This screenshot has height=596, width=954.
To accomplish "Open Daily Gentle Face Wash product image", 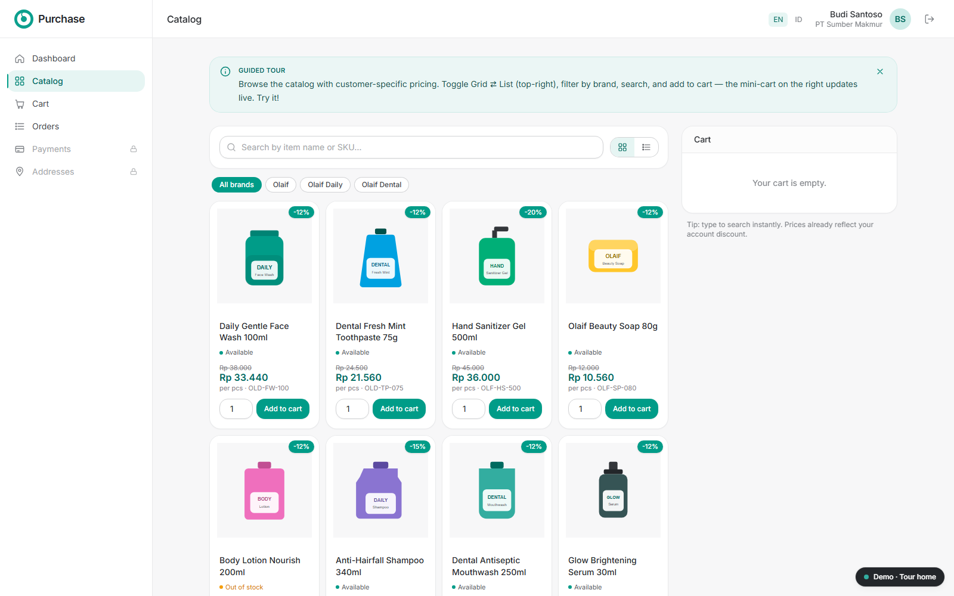I will pos(264,256).
